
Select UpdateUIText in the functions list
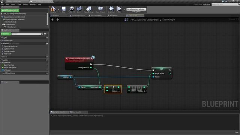[x=9, y=49]
